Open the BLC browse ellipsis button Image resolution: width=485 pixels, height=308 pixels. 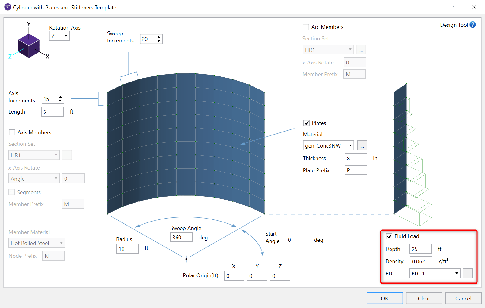(467, 273)
